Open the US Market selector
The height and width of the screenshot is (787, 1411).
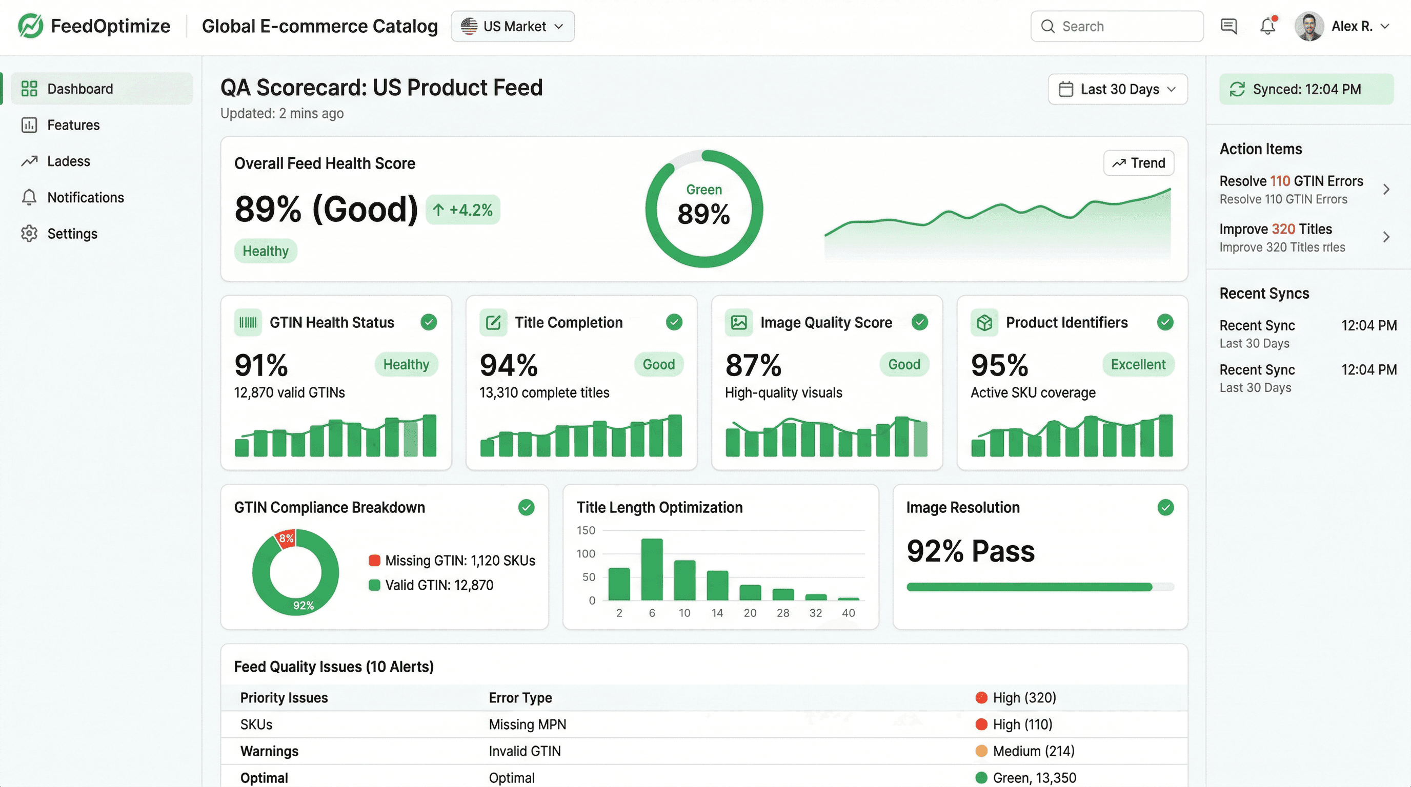(x=512, y=26)
